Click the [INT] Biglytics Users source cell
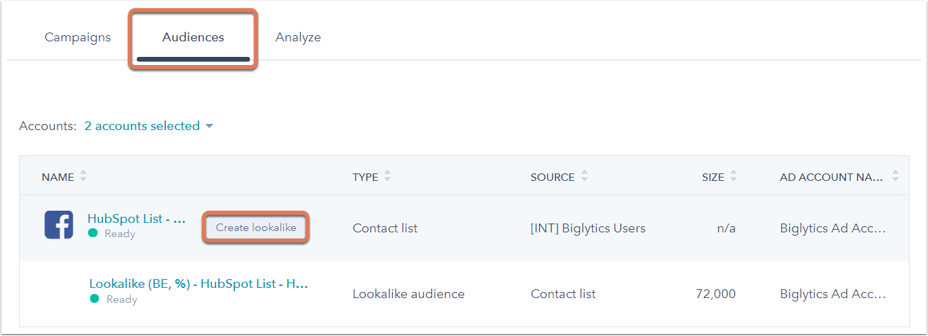928x336 pixels. [588, 228]
